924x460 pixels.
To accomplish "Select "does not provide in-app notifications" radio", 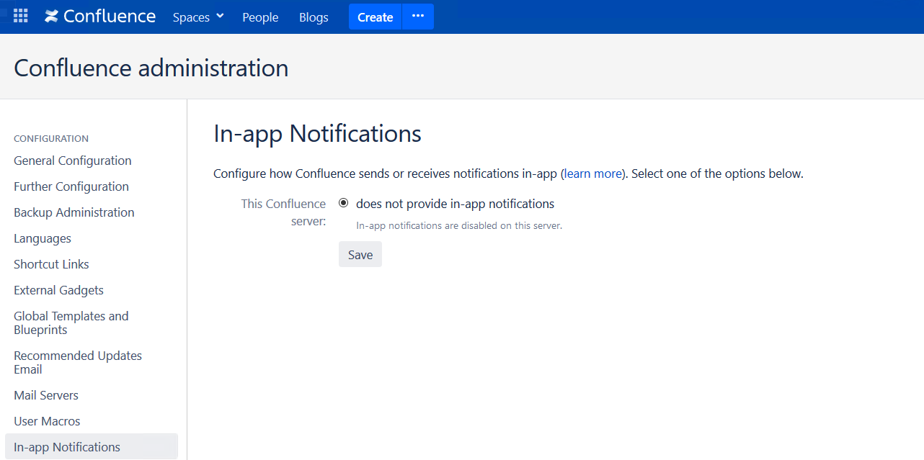I will tap(344, 203).
